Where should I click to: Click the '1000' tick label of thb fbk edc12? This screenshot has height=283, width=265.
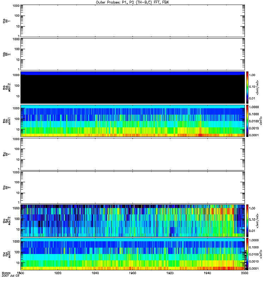point(16,75)
